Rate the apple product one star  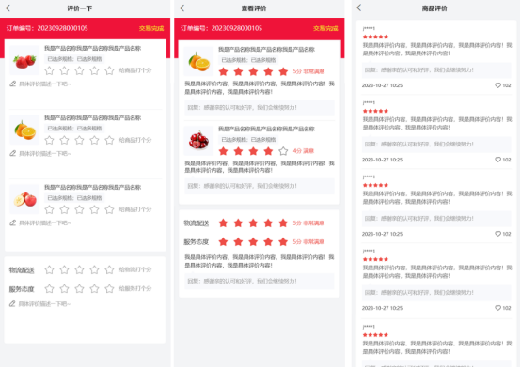click(49, 209)
